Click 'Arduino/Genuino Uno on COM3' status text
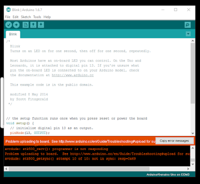200x184 pixels. tap(168, 174)
